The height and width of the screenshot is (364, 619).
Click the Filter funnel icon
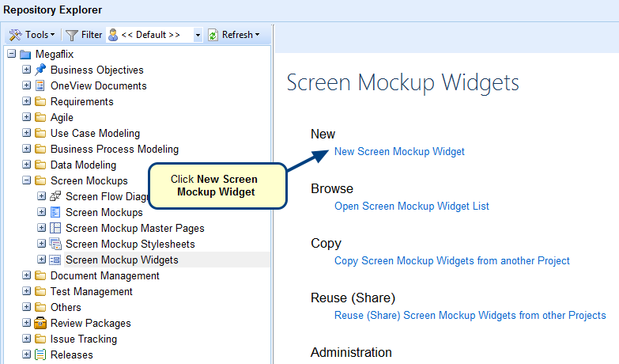pyautogui.click(x=71, y=35)
